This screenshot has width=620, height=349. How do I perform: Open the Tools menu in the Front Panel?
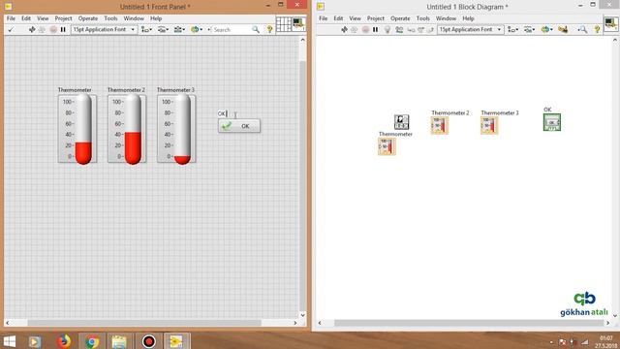coord(110,18)
